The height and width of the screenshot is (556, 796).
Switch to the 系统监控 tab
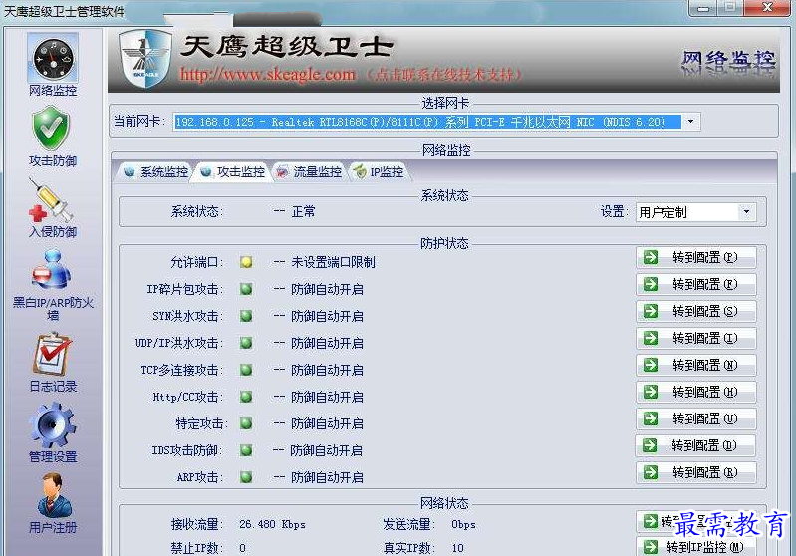[x=155, y=172]
